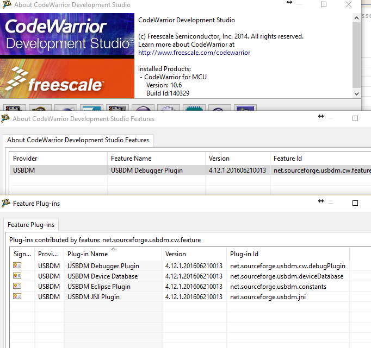The width and height of the screenshot is (371, 348).
Task: Select the About CodeWarrior Development Studio Features tab
Action: (78, 140)
